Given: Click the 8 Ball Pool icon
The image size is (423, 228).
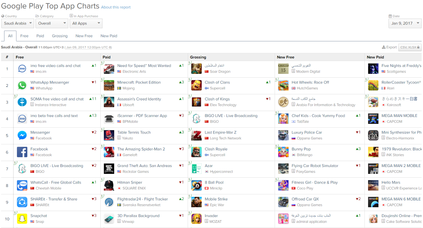Looking at the screenshot, I should 197,185.
